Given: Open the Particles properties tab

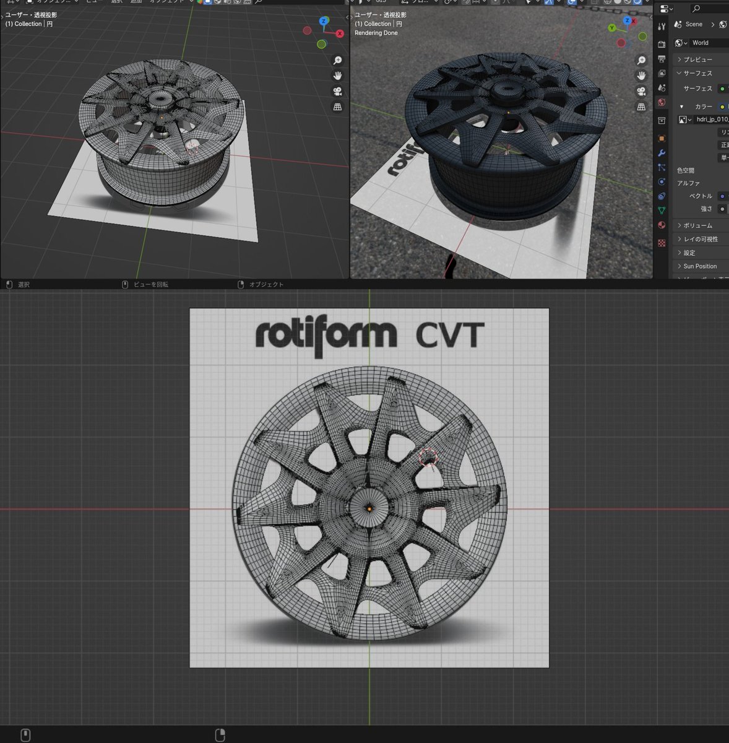Looking at the screenshot, I should (x=662, y=168).
